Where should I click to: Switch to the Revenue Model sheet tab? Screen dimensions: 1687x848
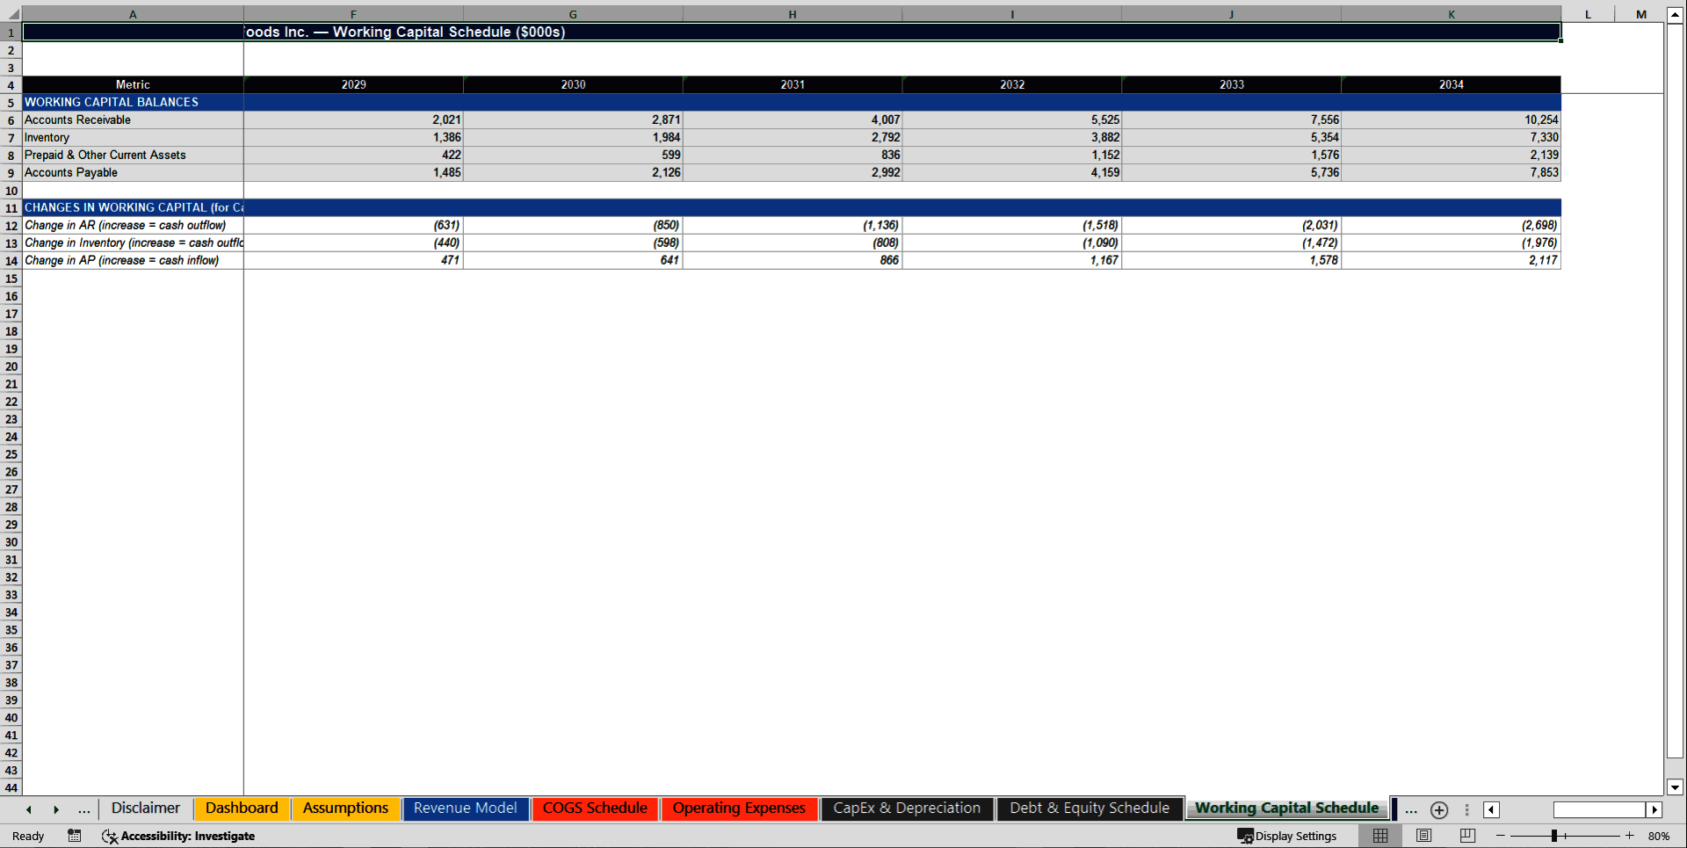coord(465,808)
